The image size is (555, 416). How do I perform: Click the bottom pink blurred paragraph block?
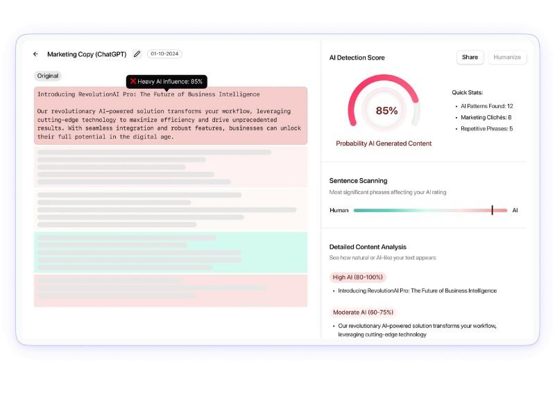pos(171,291)
